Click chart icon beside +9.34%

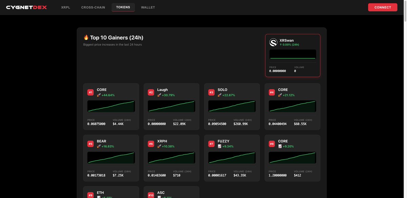tap(219, 147)
